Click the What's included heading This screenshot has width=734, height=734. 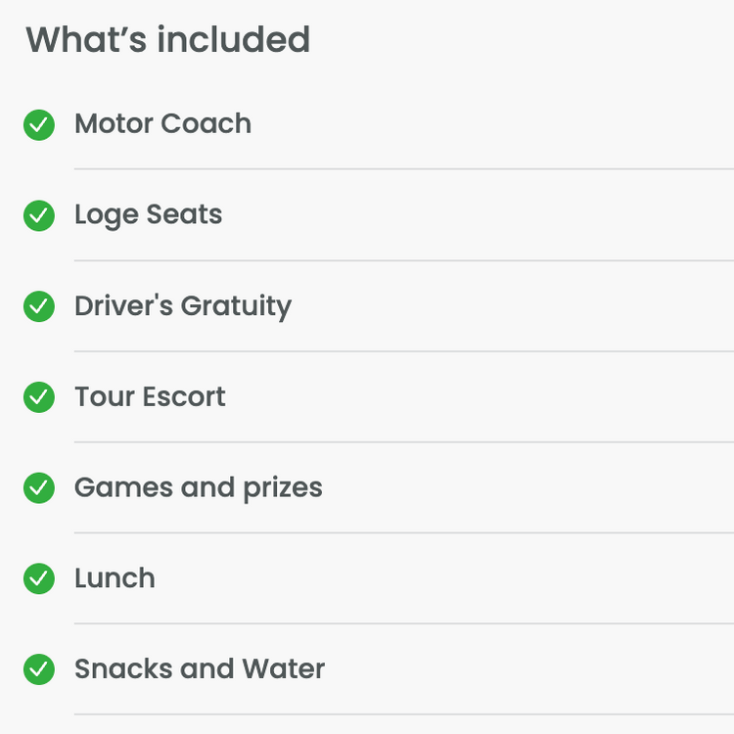point(167,39)
